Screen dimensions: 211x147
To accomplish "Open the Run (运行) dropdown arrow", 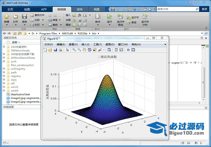I will [x=109, y=25].
